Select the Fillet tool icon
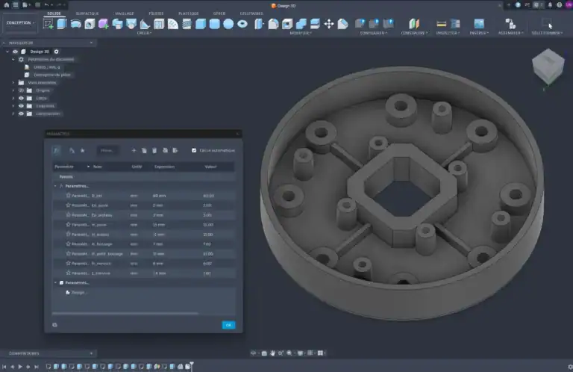This screenshot has height=372, width=573. point(273,24)
